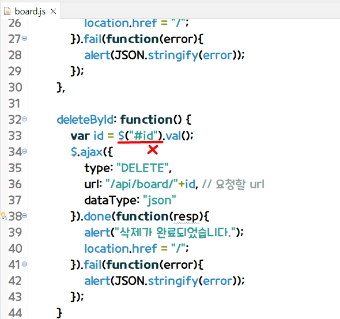This screenshot has height=319, width=340.
Task: Close the board.js tab
Action: pos(54,12)
